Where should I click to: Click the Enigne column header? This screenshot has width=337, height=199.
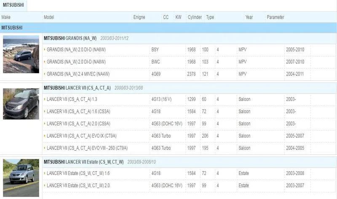pyautogui.click(x=139, y=17)
